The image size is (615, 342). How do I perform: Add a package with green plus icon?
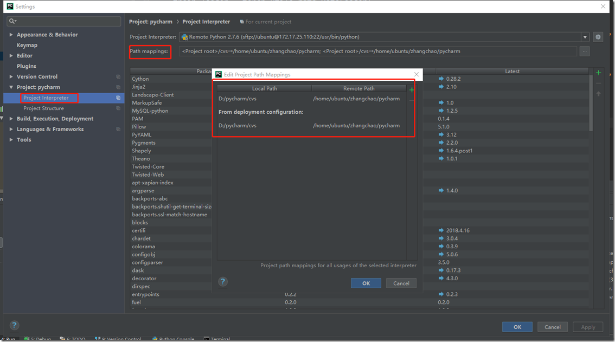[x=599, y=73]
